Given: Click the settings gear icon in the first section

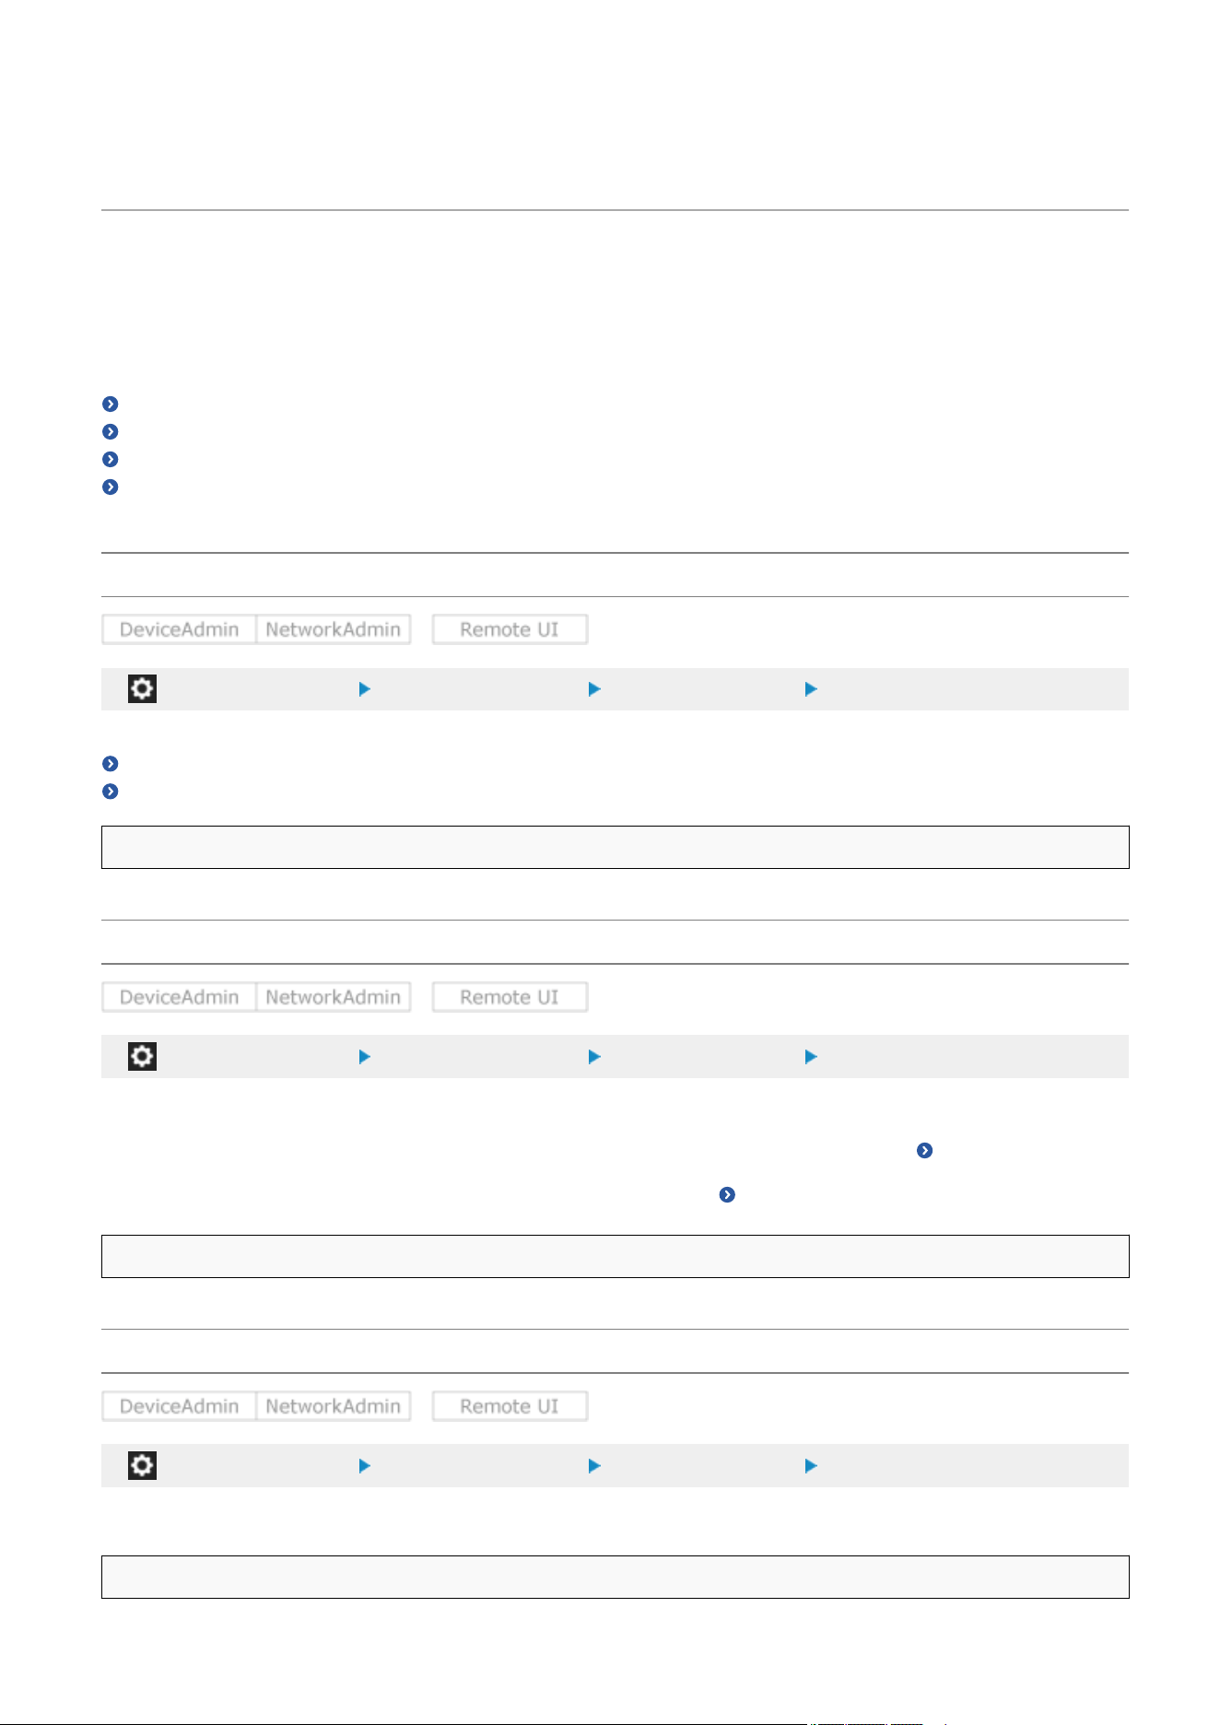Looking at the screenshot, I should click(x=142, y=688).
